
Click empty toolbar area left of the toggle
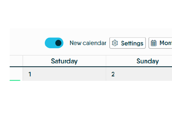click(26, 43)
